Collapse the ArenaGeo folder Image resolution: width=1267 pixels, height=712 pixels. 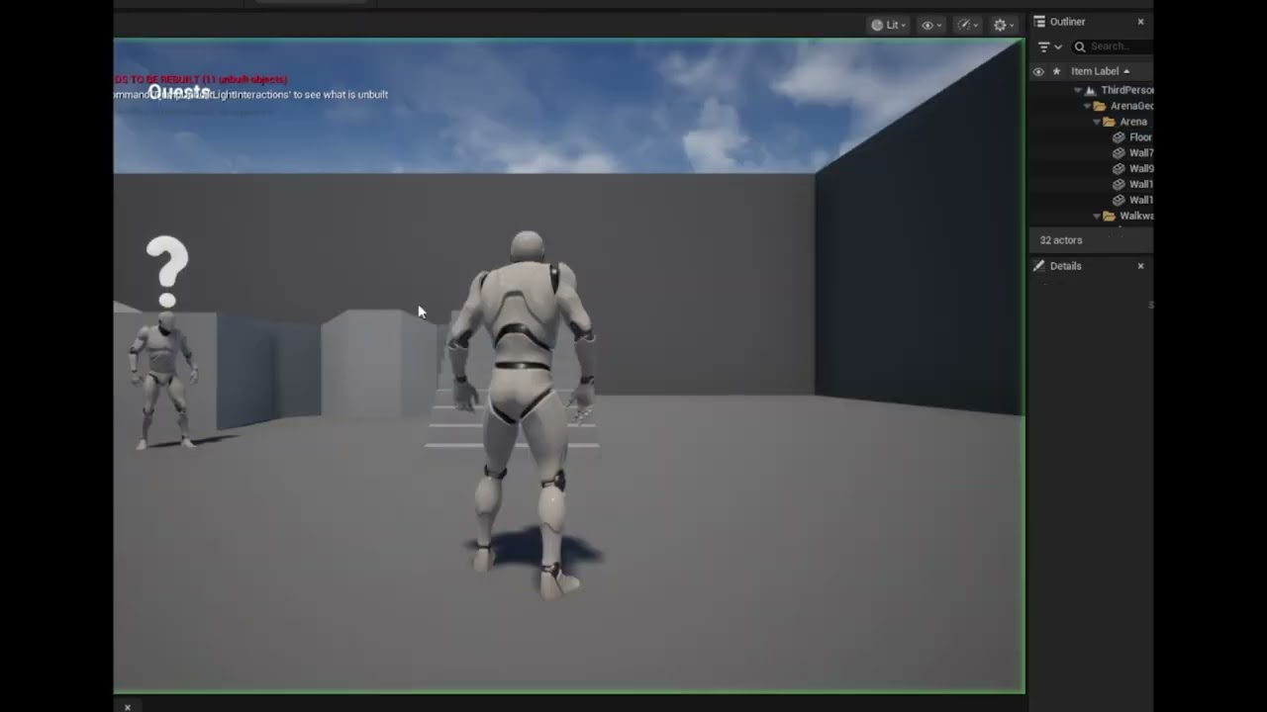[x=1087, y=106]
